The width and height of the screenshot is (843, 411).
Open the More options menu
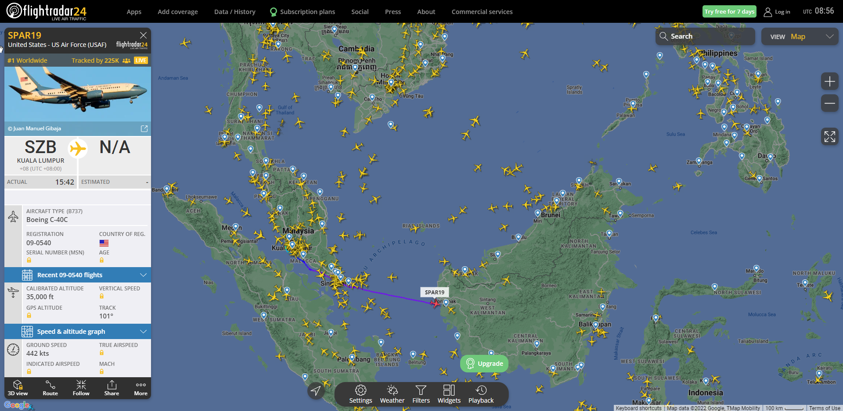[140, 388]
